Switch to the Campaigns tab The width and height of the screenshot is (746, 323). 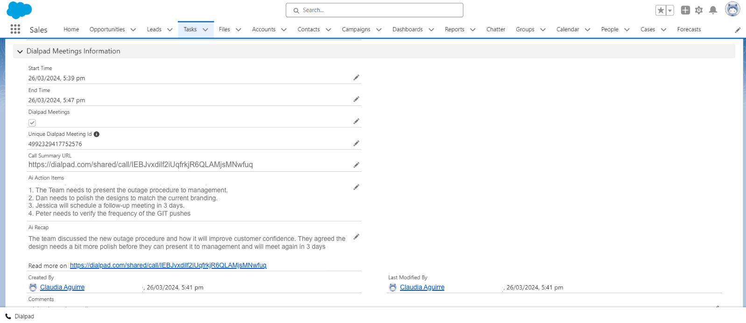click(x=356, y=29)
